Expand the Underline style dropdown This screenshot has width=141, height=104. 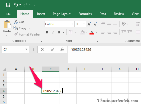64,32
